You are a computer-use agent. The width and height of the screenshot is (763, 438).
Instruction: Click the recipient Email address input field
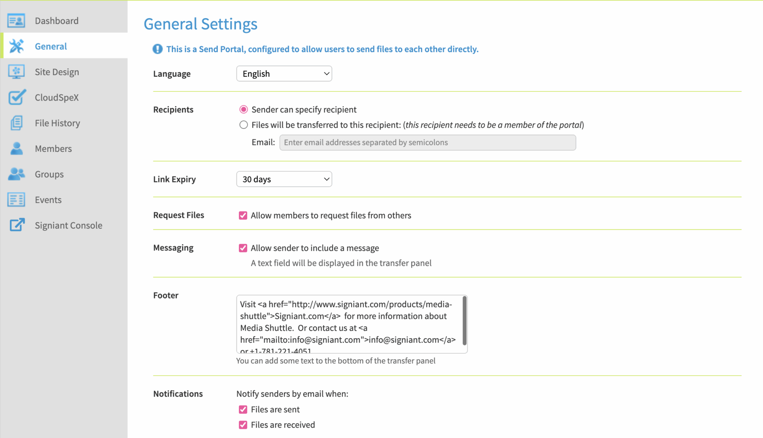point(427,142)
